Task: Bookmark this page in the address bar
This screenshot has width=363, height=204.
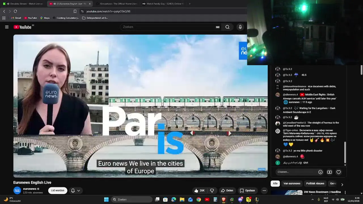Action: coord(75,11)
